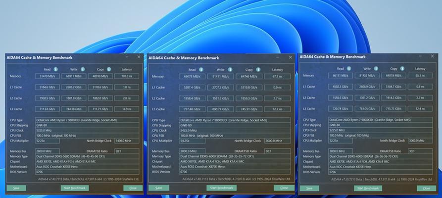Click the 91411 MB/s memory write value
Viewport: 442px width, 198px height.
pos(220,76)
